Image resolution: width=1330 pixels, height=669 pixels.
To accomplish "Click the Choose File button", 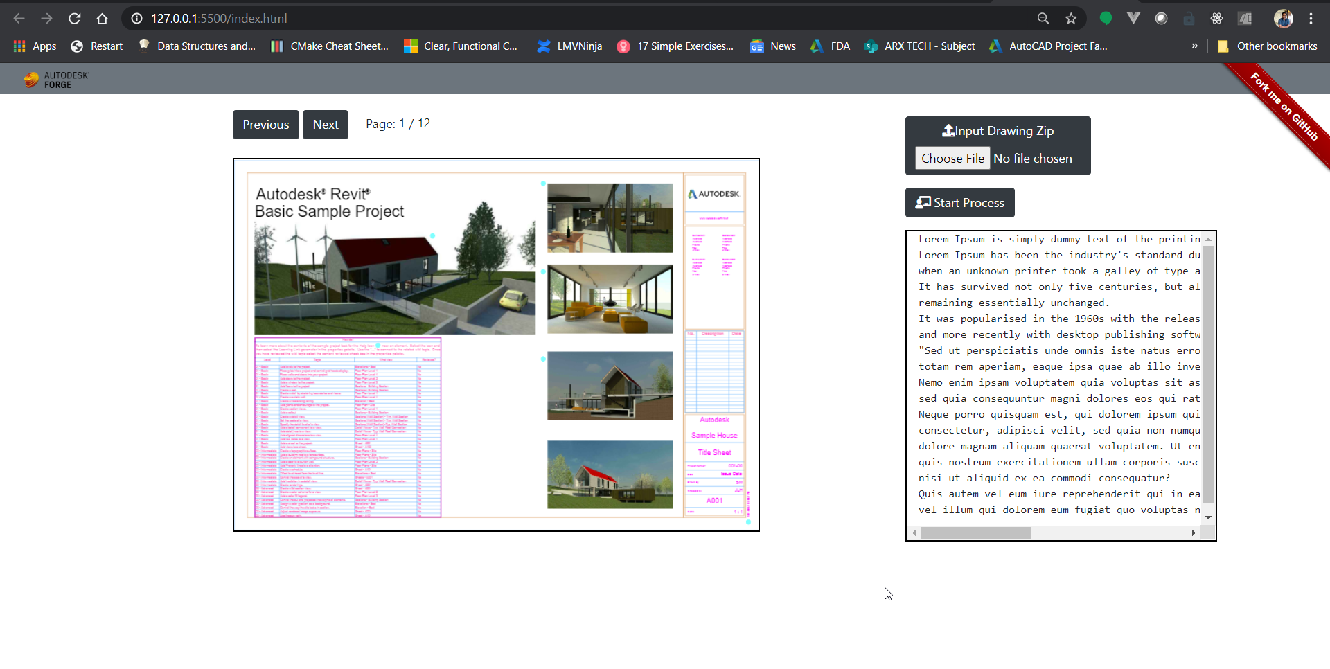I will tap(952, 159).
